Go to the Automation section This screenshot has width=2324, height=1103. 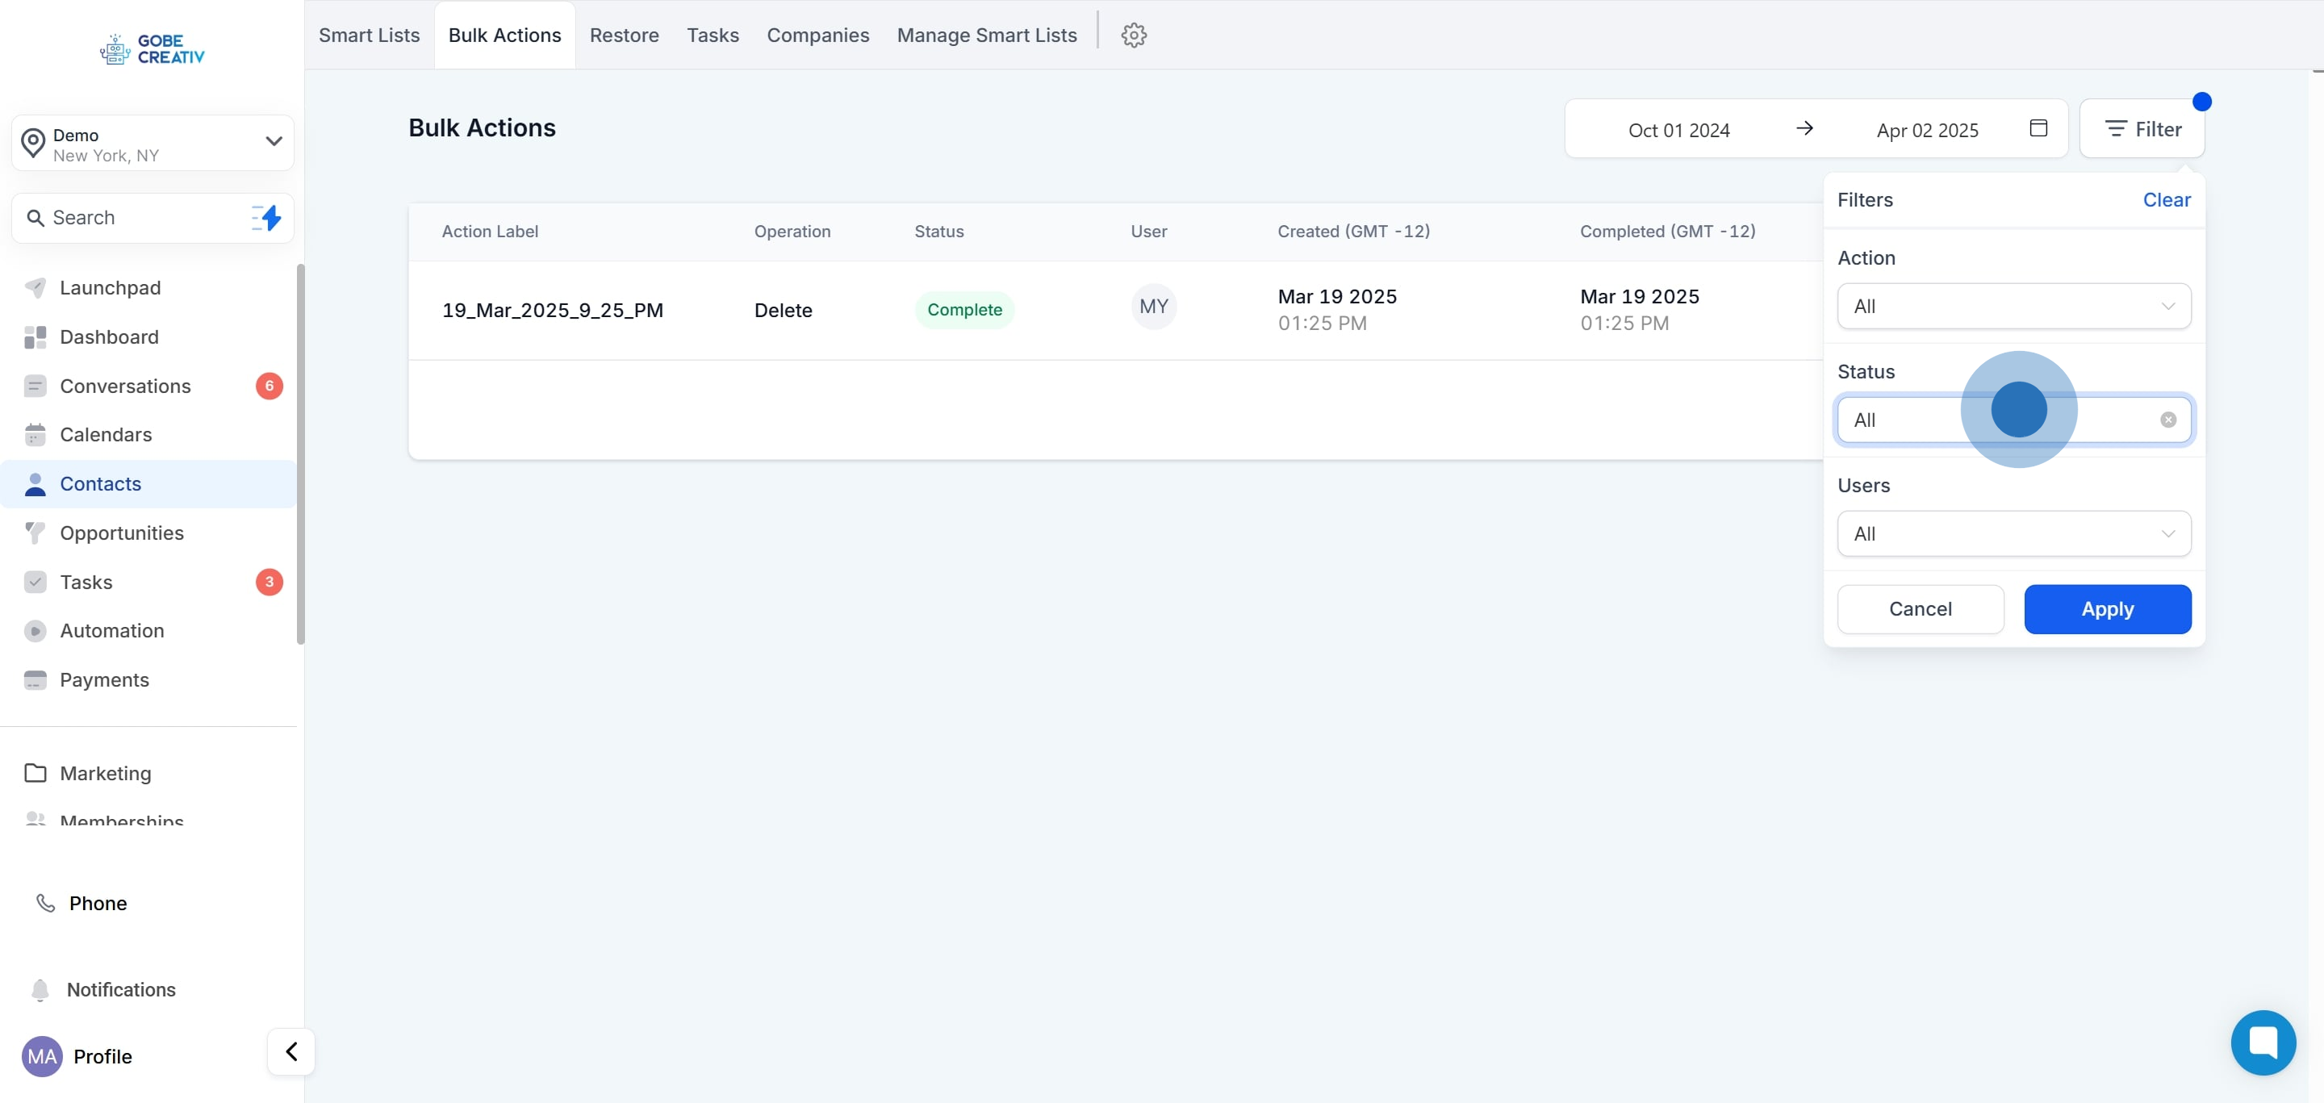(112, 630)
